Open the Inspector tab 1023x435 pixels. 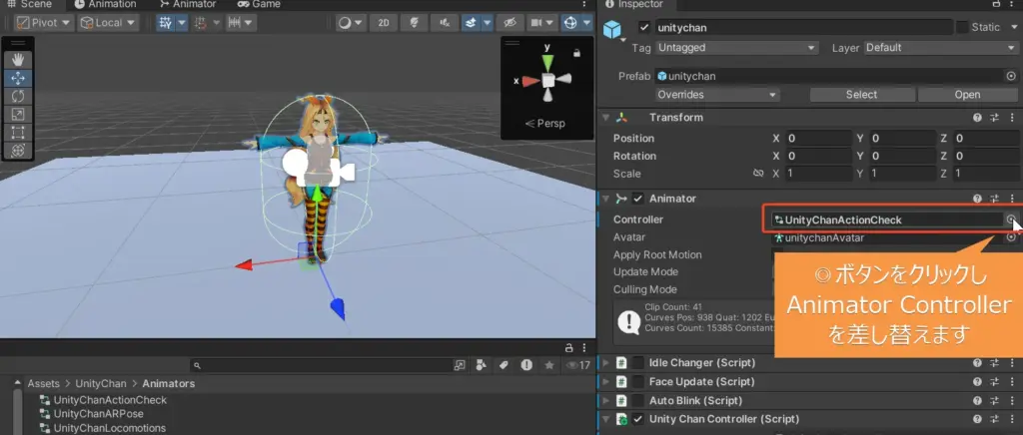[x=633, y=4]
